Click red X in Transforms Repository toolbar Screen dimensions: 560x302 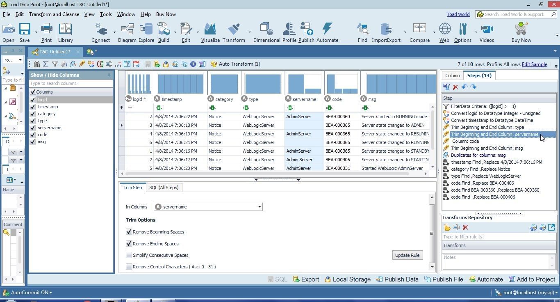(465, 228)
